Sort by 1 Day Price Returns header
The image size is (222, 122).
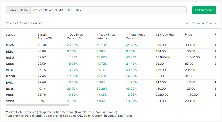(75, 36)
